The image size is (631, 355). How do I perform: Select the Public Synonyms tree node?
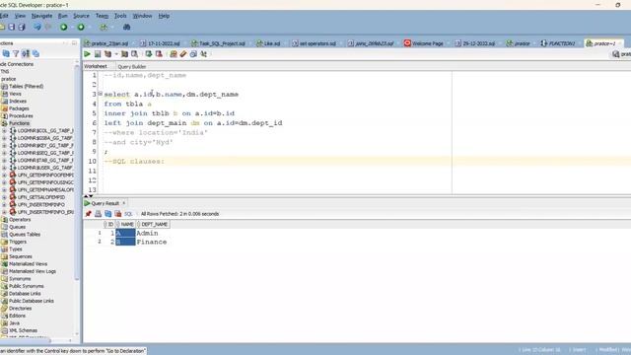[27, 286]
